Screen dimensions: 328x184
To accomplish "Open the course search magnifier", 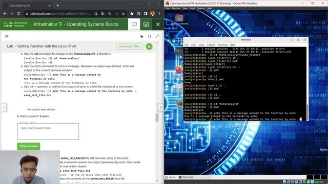I will click(150, 36).
